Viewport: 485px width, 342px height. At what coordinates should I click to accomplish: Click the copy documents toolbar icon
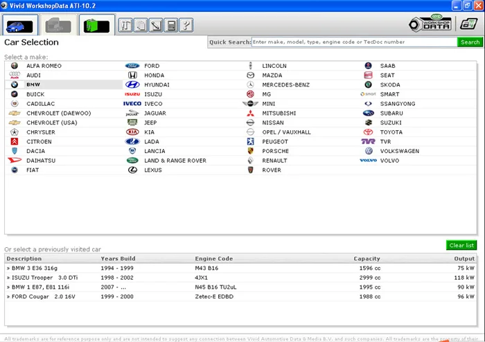coord(141,26)
